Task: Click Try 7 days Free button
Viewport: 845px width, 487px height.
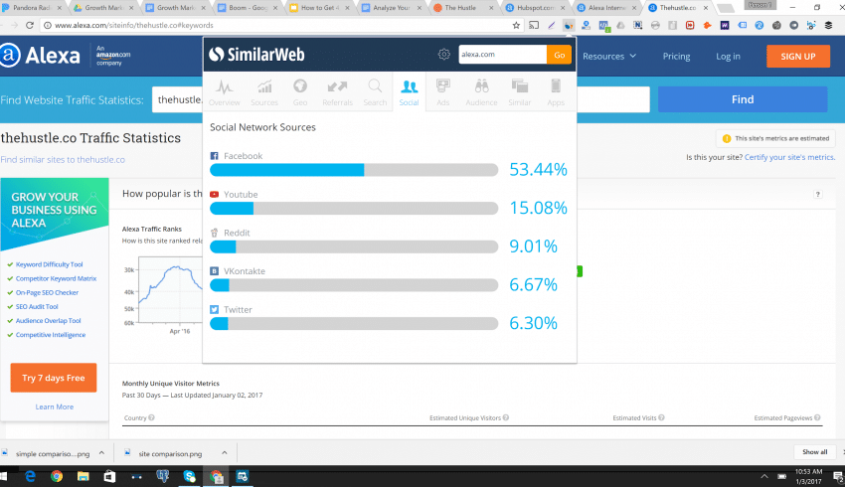Action: (54, 378)
